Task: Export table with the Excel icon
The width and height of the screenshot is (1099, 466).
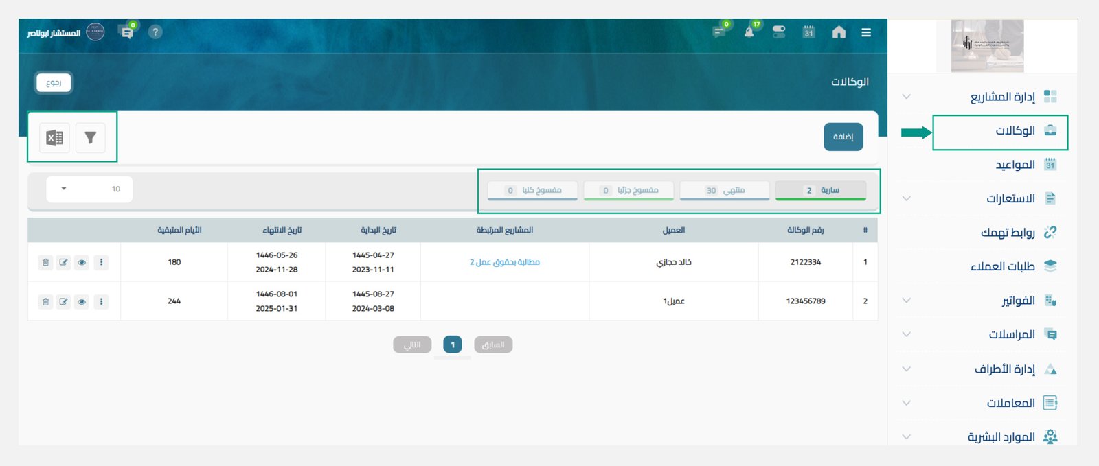Action: (54, 138)
